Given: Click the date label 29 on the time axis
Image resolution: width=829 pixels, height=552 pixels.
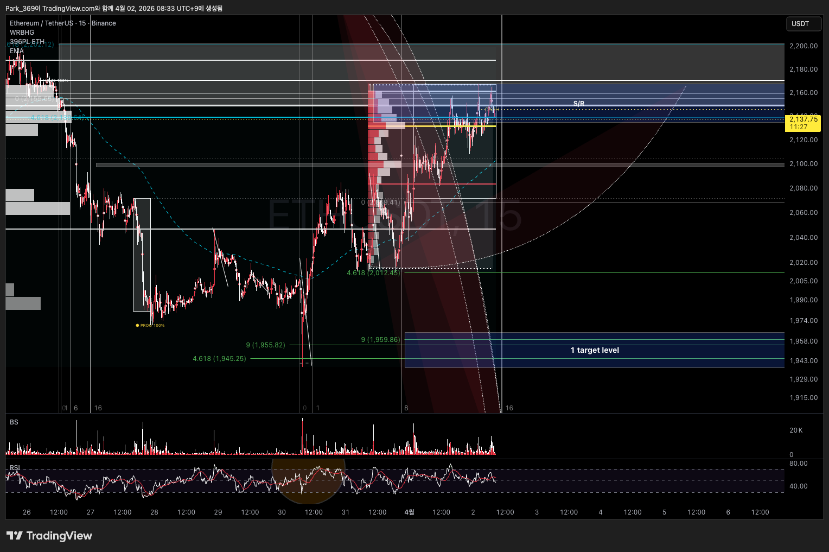Looking at the screenshot, I should [x=218, y=512].
